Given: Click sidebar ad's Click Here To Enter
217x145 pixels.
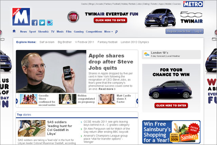Looking at the screenshot, I should pos(171,106).
